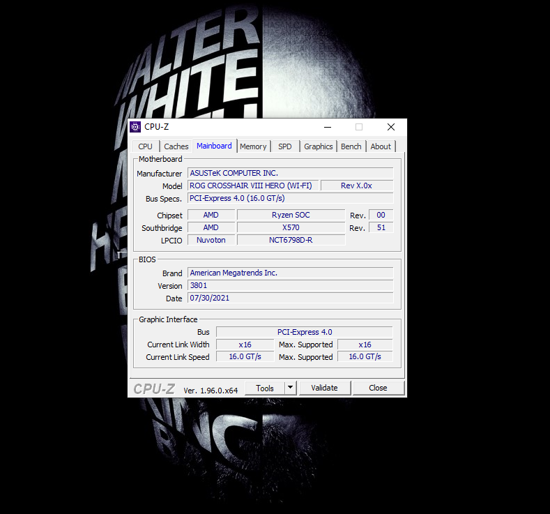Open the SPD tab

(285, 146)
